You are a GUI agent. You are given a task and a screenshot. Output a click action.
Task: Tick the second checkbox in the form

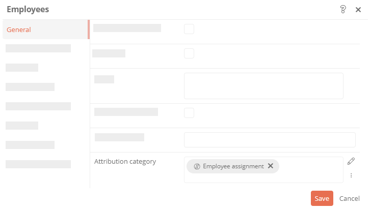point(189,53)
